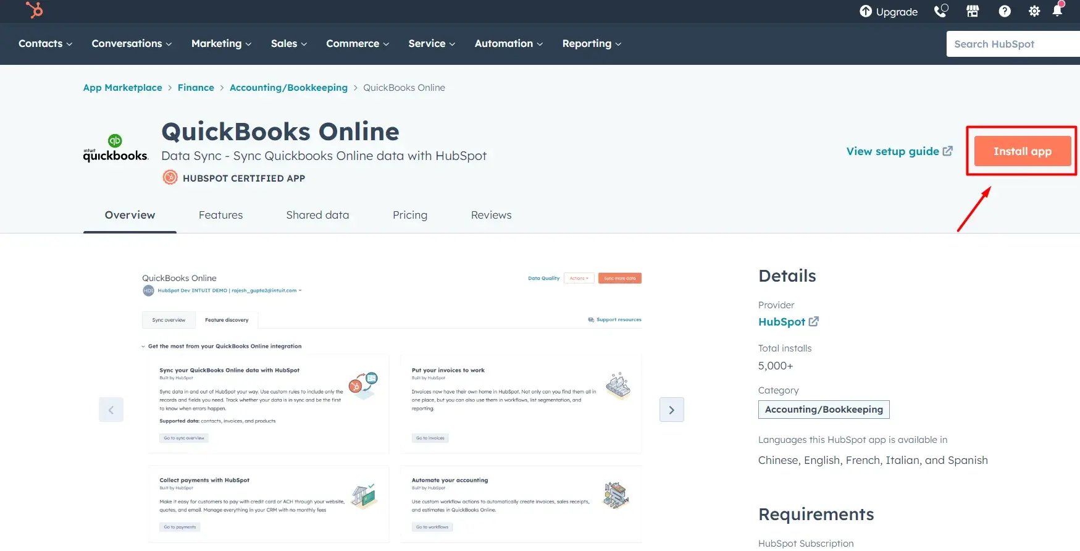1080x551 pixels.
Task: Switch to the Shared data tab
Action: coord(317,215)
